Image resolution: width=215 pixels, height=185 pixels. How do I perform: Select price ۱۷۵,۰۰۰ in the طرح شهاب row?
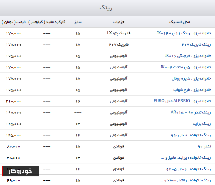click(14, 90)
